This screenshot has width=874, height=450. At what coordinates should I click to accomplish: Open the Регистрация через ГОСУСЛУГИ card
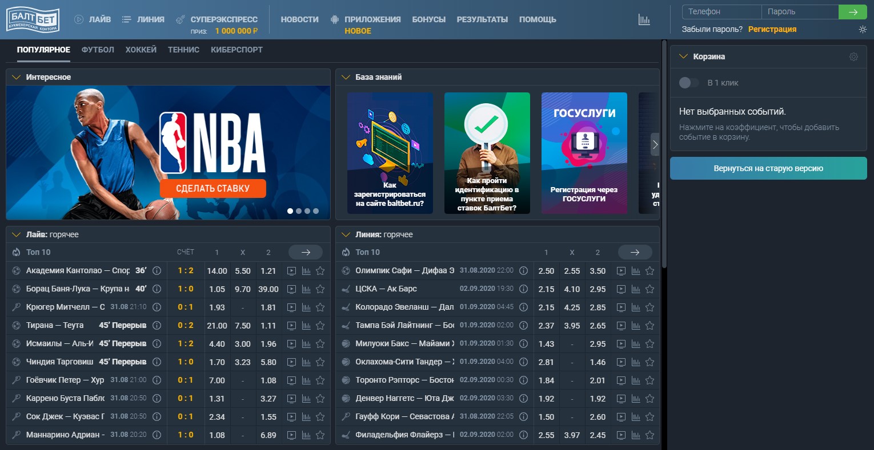584,153
